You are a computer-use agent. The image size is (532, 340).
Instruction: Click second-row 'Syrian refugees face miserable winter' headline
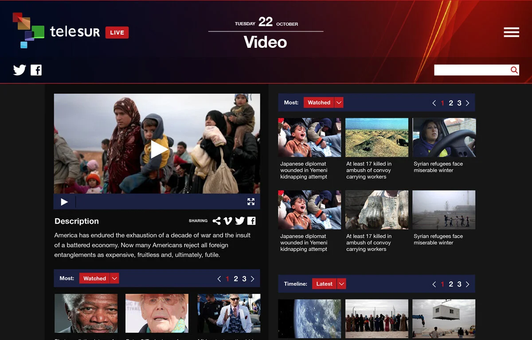pos(438,240)
